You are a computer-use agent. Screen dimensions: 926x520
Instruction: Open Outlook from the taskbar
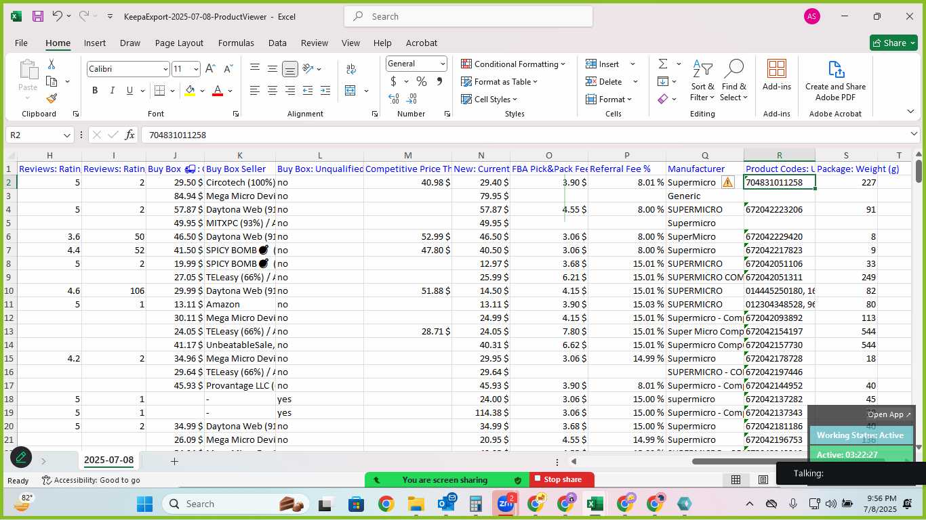[x=446, y=504]
